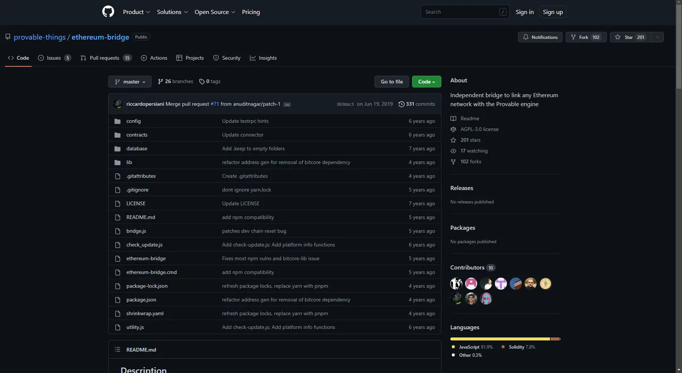Click the star icon beside 201 stars

453,140
